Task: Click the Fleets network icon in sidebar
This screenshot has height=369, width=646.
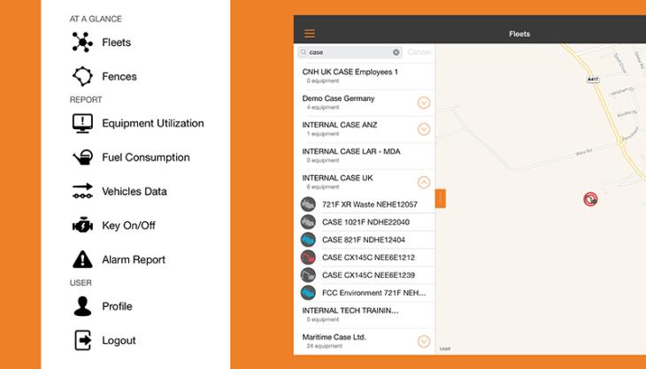Action: [82, 42]
